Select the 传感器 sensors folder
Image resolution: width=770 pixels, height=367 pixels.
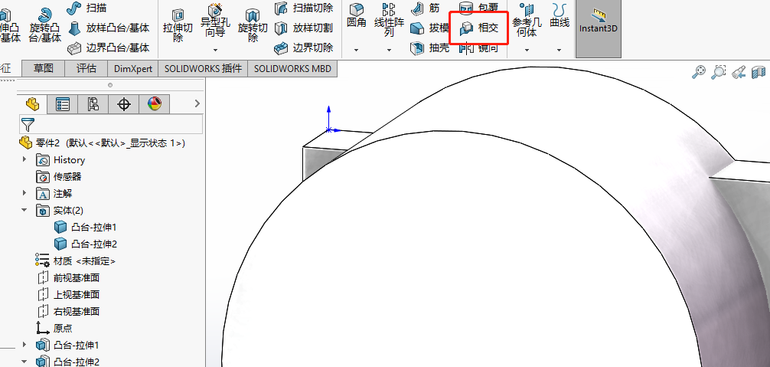[59, 176]
